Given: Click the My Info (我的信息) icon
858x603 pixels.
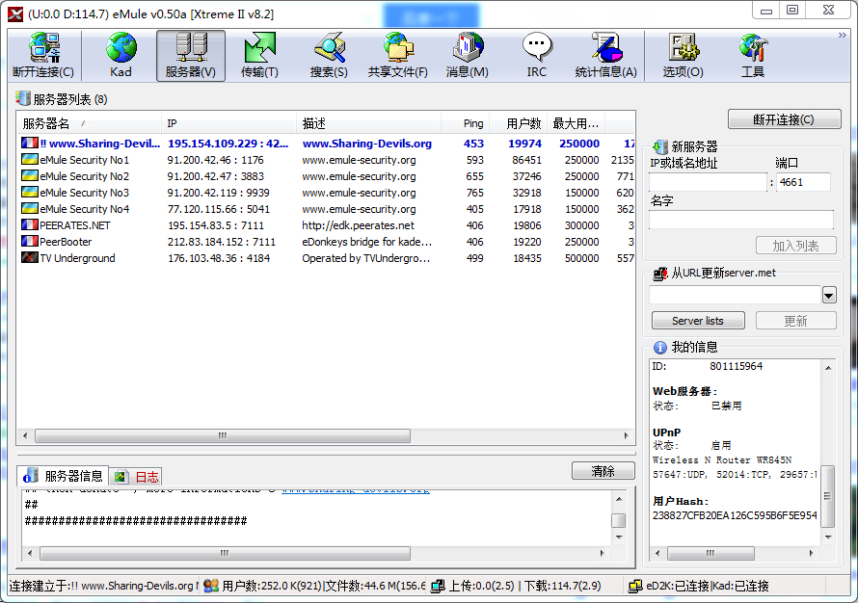Looking at the screenshot, I should (660, 347).
